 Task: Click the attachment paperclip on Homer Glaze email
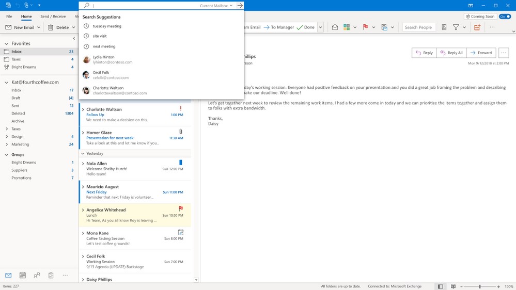[180, 132]
